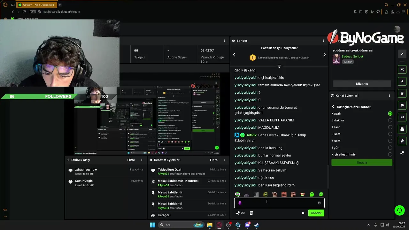Click the broadcast signal sidebar icon
The width and height of the screenshot is (409, 230).
[x=402, y=117]
